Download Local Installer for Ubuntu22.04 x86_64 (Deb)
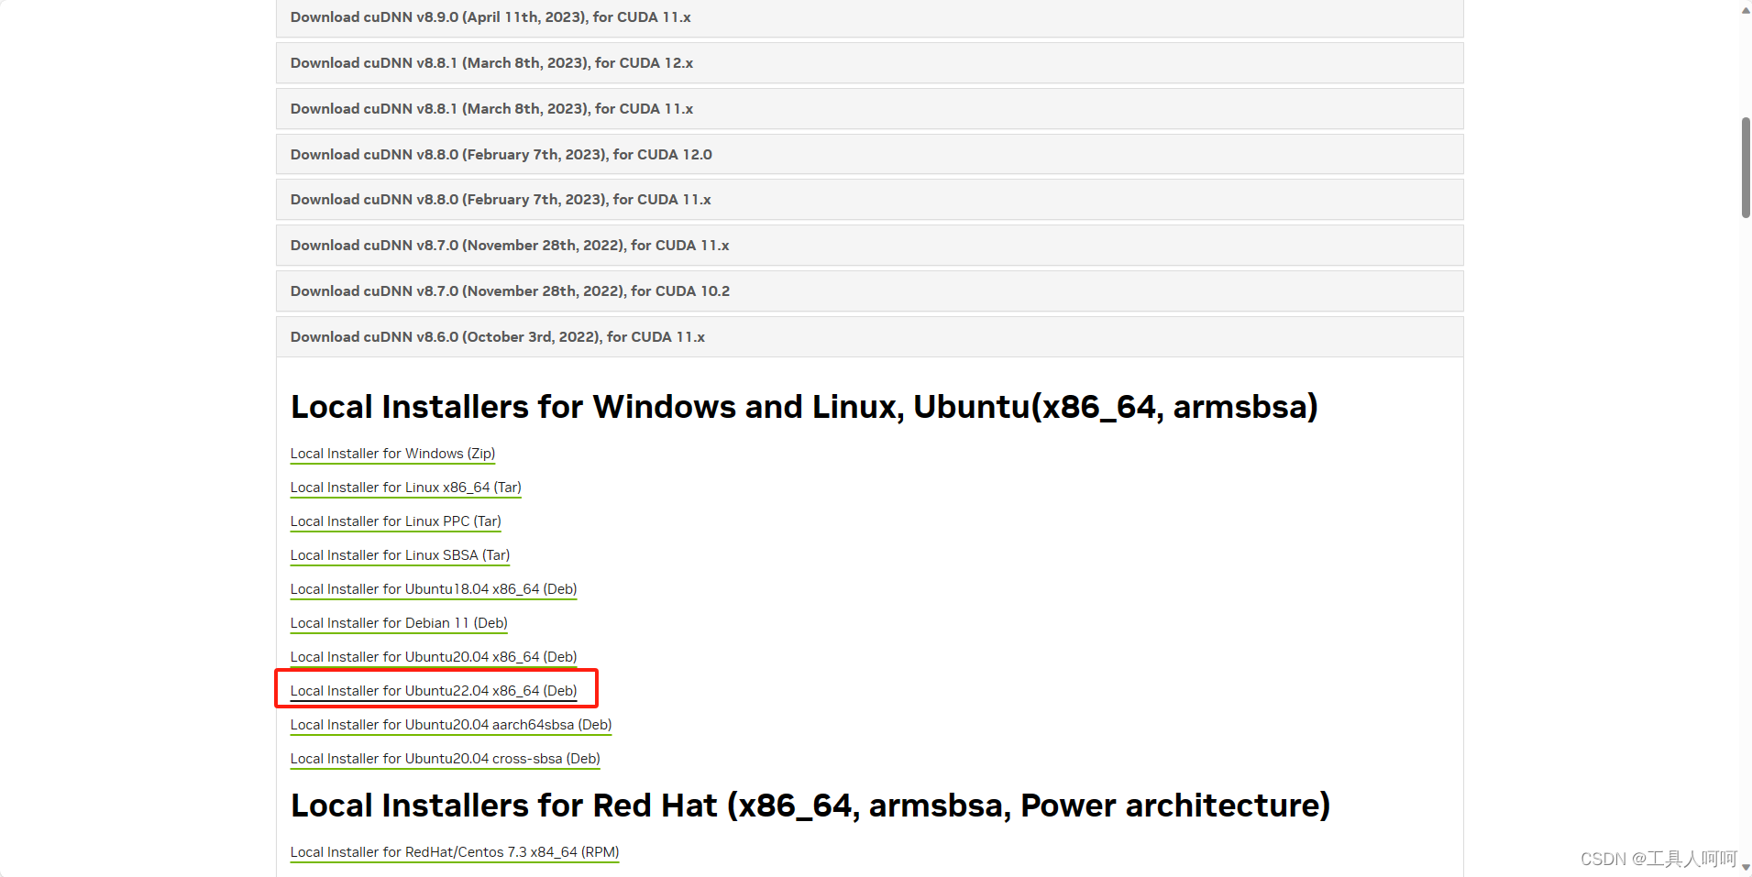This screenshot has width=1752, height=877. tap(434, 691)
